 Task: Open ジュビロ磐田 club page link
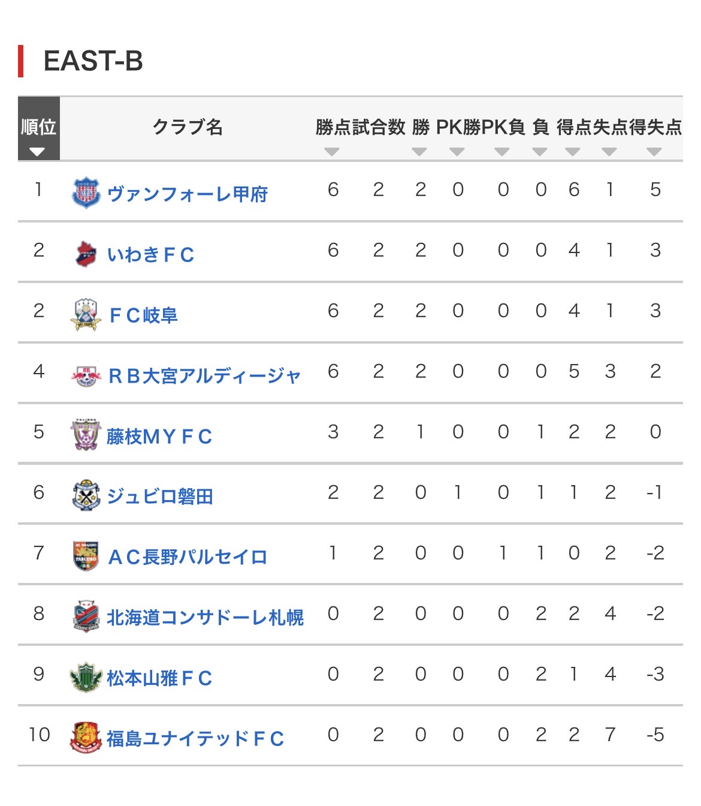coord(160,497)
